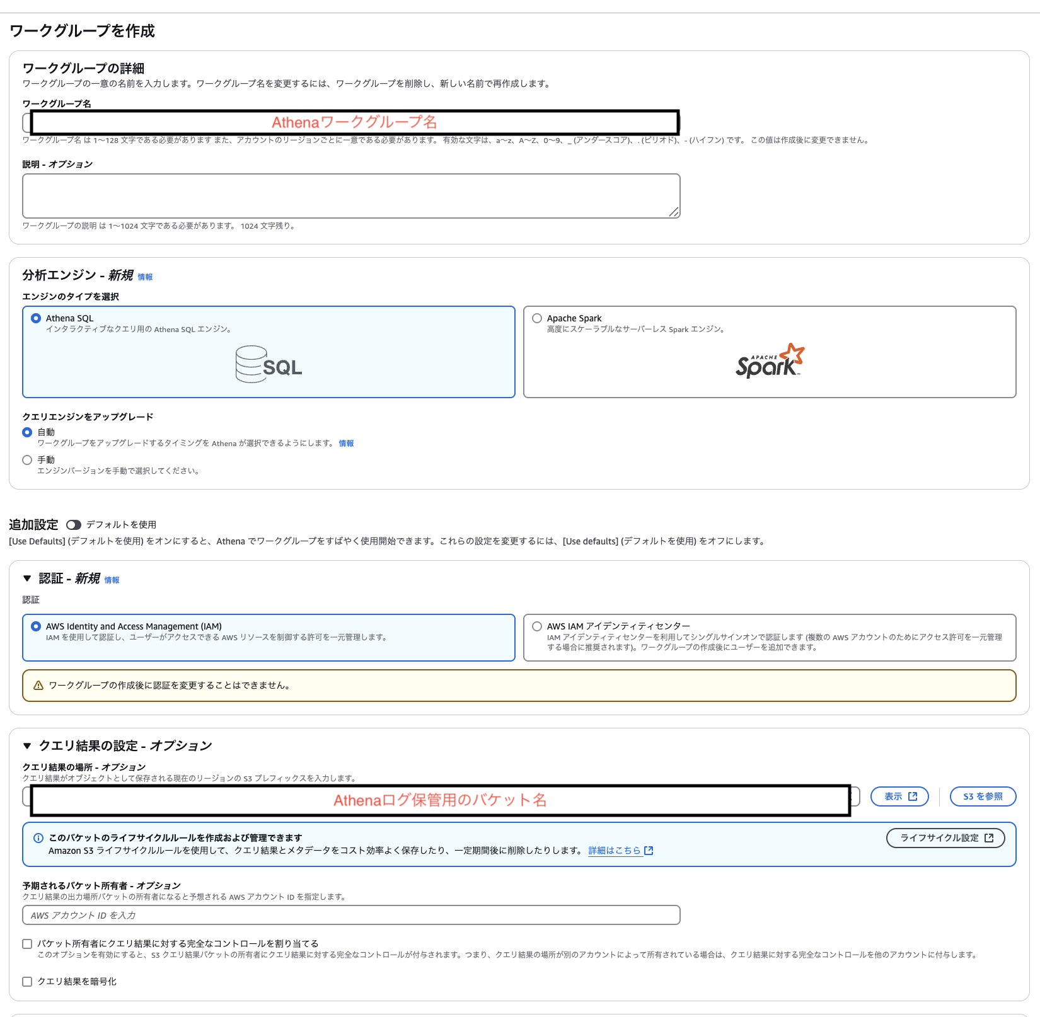
Task: Collapse the クエリ結果の設定 section triangle
Action: pos(27,746)
